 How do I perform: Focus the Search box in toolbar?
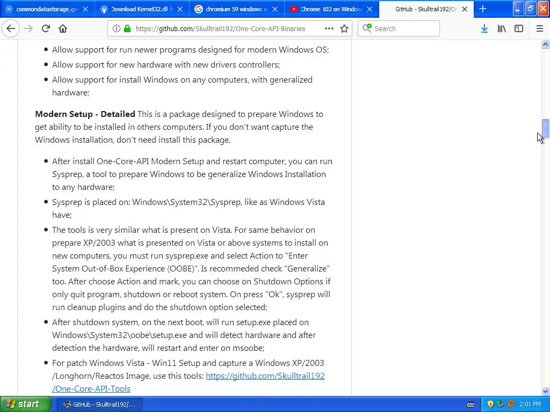pos(399,28)
